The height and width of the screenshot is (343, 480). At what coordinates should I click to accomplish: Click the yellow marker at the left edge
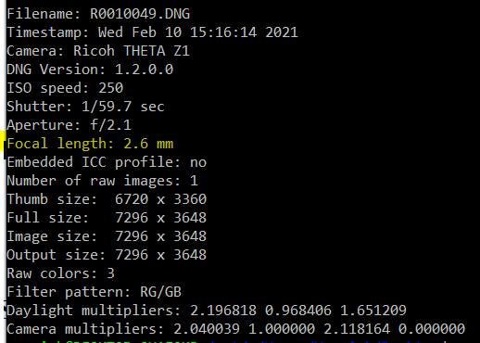click(3, 141)
